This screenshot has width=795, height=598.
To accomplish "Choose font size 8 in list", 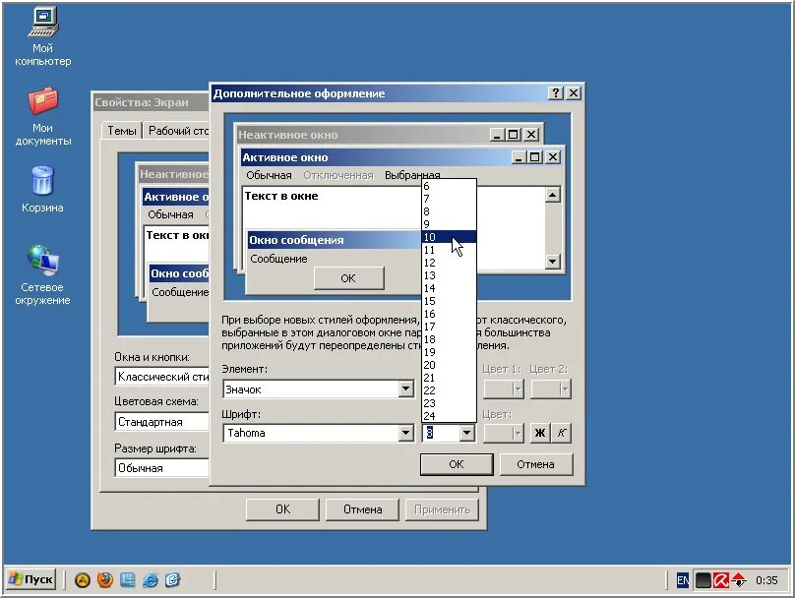I will (449, 211).
